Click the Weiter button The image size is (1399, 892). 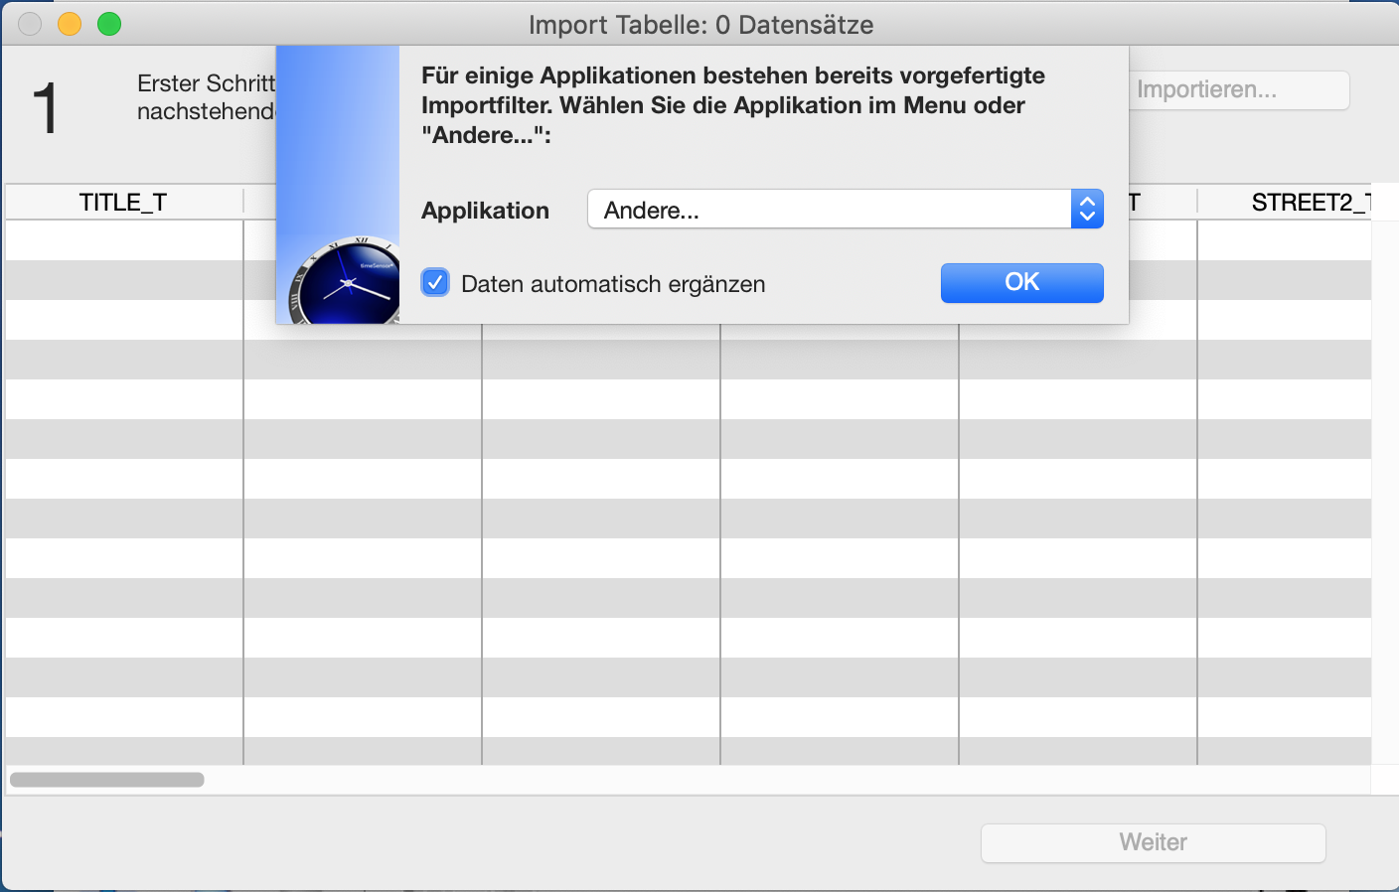(x=1154, y=842)
